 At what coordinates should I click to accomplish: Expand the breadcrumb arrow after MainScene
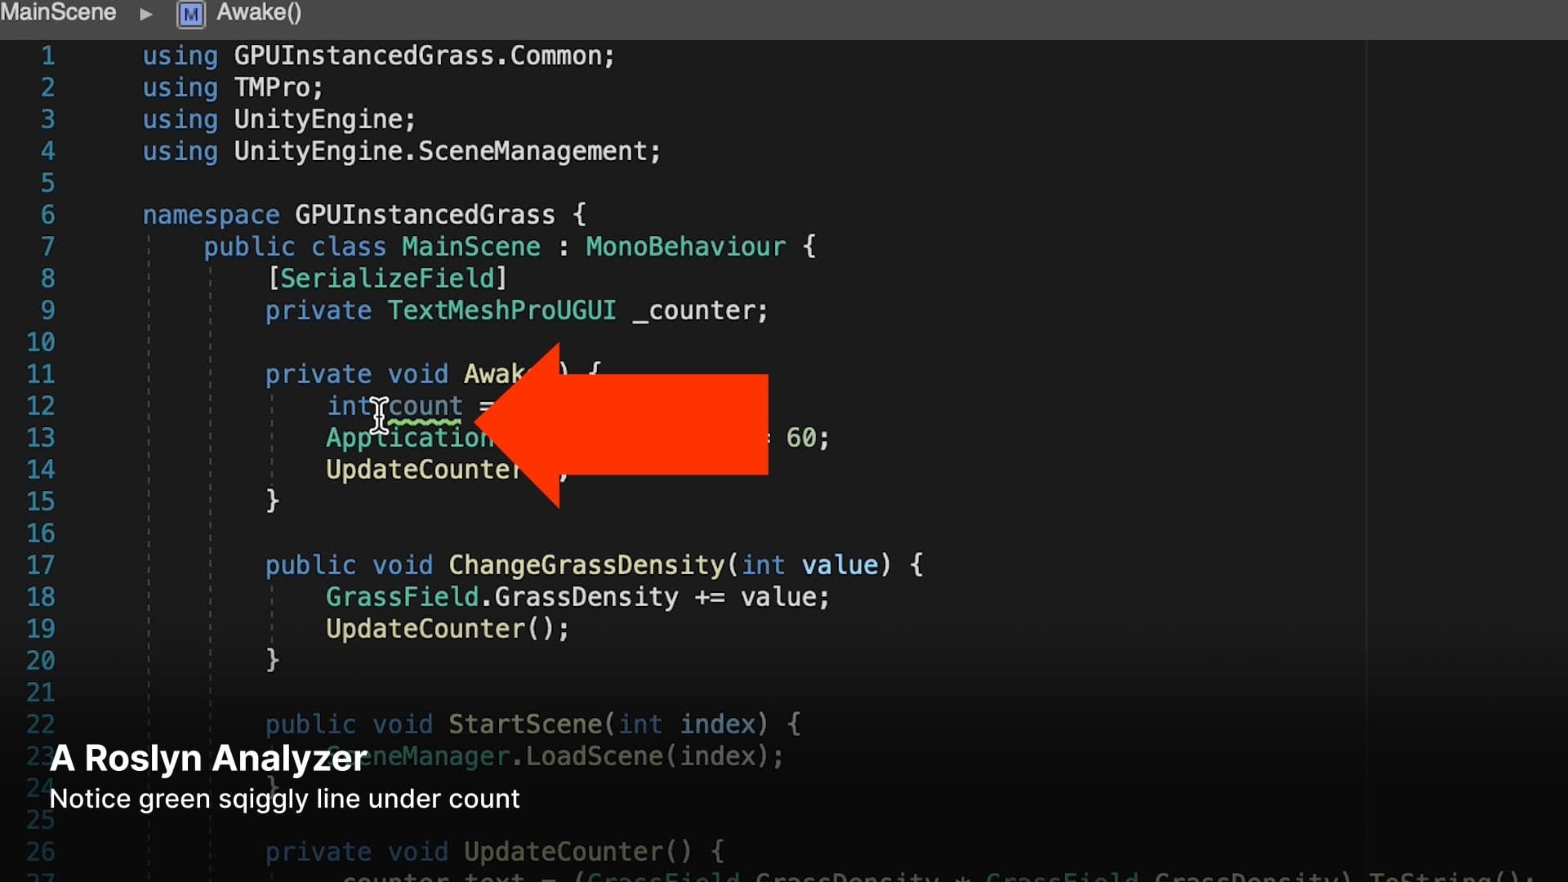coord(147,13)
